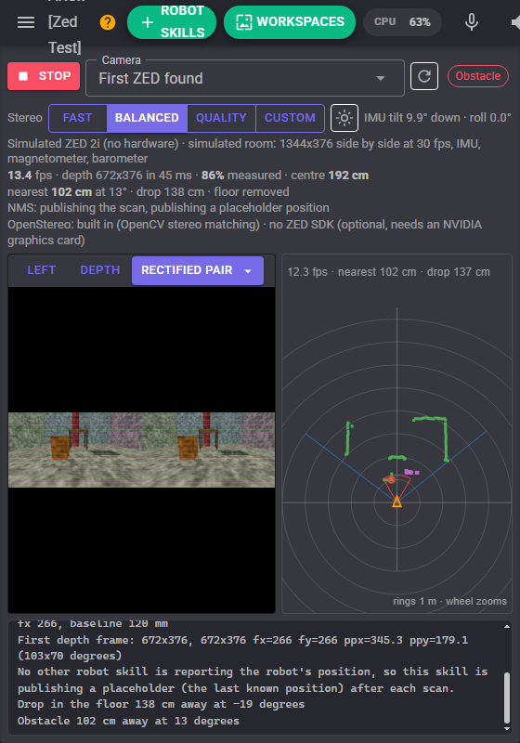Viewport: 520px width, 743px height.
Task: Click the '[Zed Test]' title text
Action: click(x=65, y=34)
